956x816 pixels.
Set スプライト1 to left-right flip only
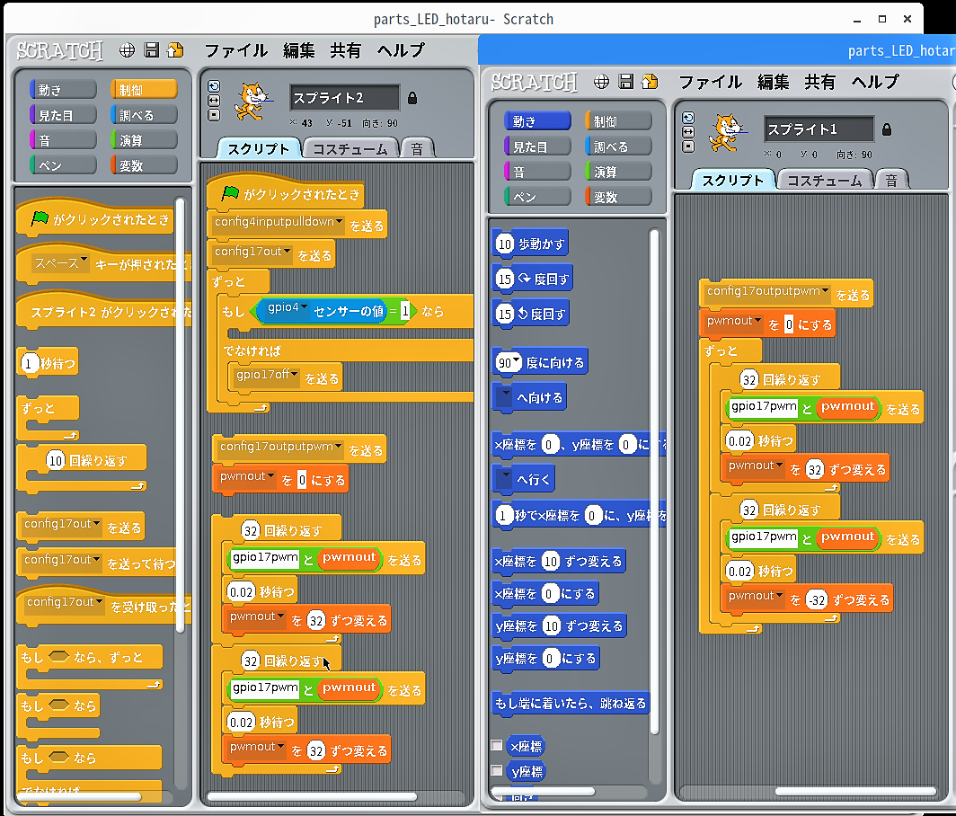pyautogui.click(x=688, y=132)
